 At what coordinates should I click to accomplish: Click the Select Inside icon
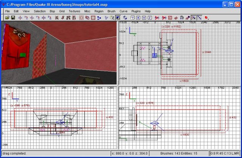coord(74,18)
